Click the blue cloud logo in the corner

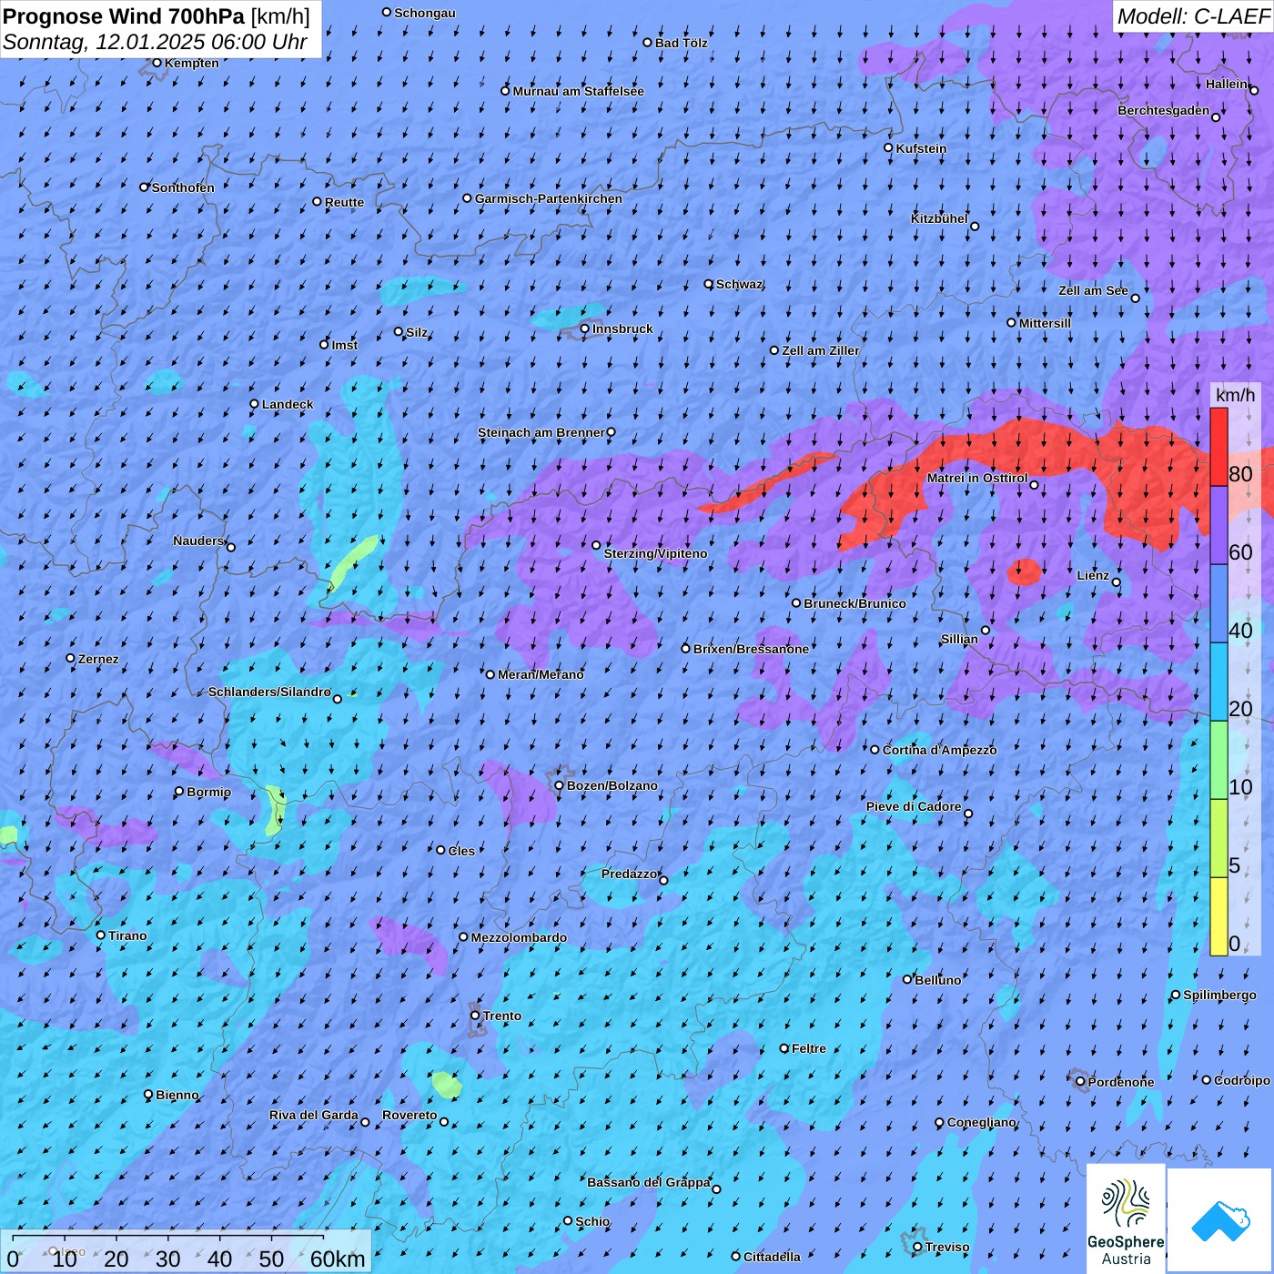click(1220, 1220)
